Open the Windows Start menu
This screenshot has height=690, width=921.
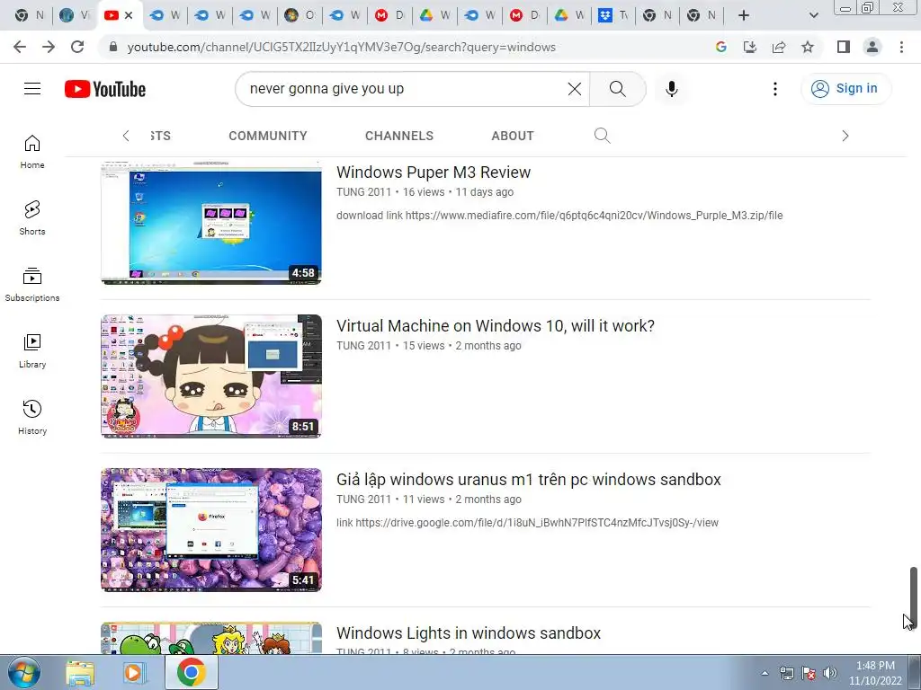tap(23, 673)
